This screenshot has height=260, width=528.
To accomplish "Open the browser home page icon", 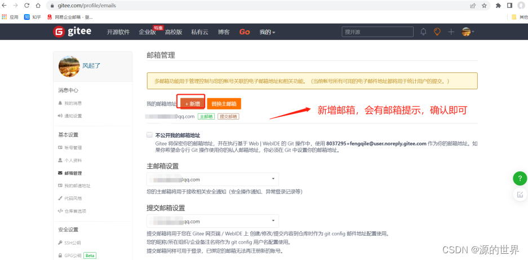I will point(38,6).
